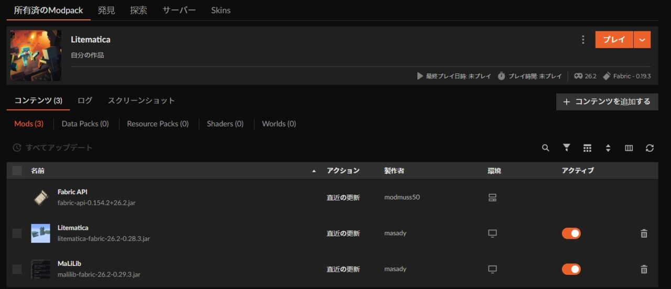This screenshot has width=671, height=289.
Task: Open the three-dot modpack options menu
Action: coord(583,40)
